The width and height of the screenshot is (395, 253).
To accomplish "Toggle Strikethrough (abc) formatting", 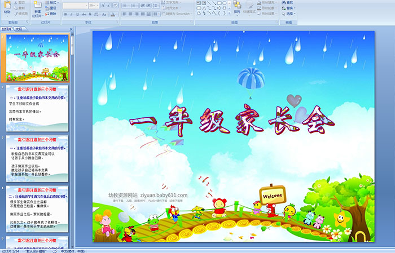I will (x=84, y=14).
